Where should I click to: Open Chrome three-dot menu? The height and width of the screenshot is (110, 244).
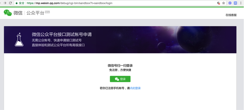pos(241,3)
